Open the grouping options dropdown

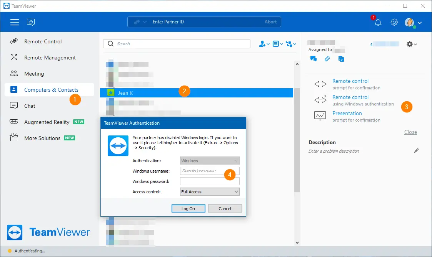point(291,44)
